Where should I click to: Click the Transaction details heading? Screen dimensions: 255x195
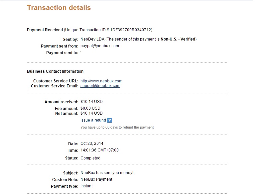click(x=59, y=8)
